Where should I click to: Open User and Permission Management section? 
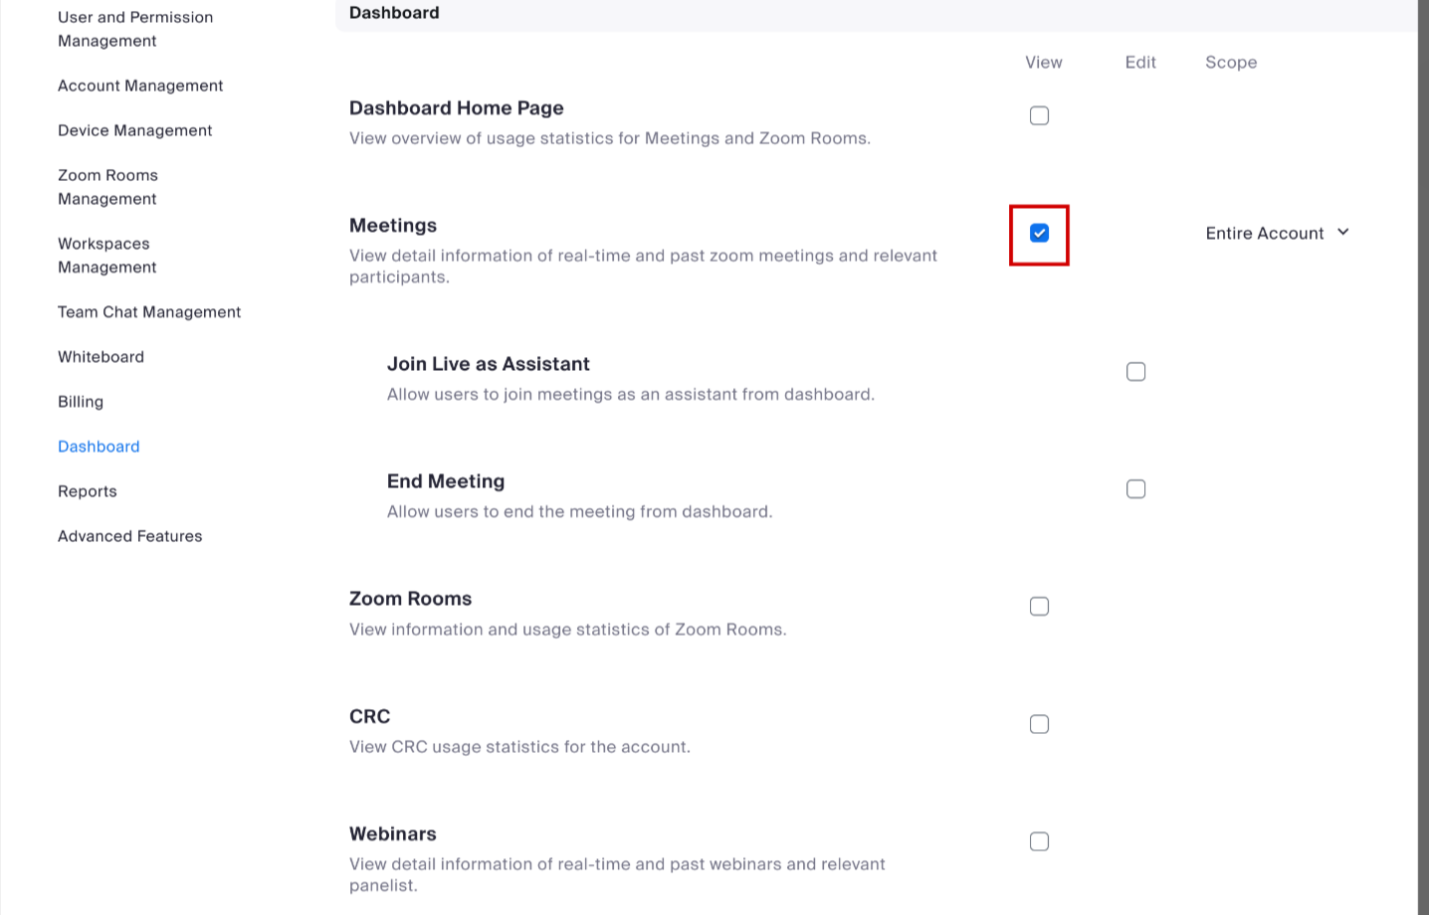(135, 29)
